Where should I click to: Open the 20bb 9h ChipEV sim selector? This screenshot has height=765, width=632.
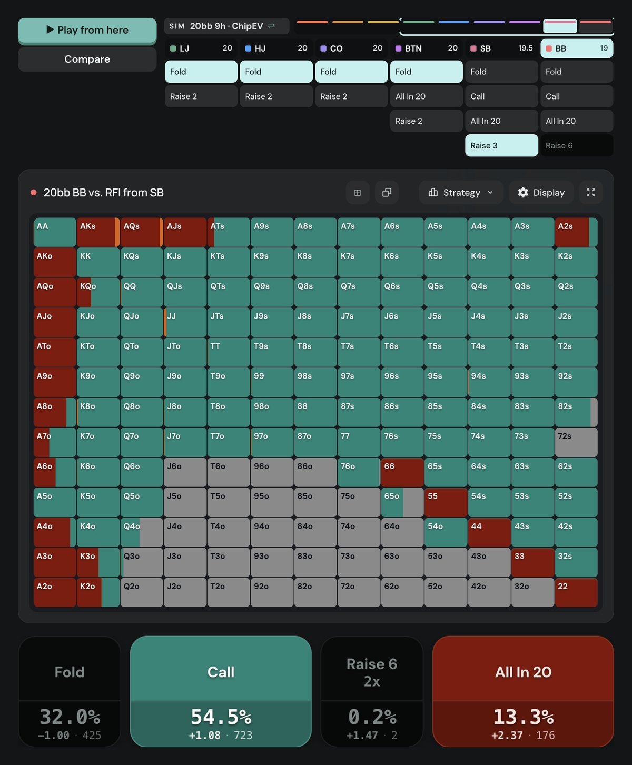pos(226,26)
